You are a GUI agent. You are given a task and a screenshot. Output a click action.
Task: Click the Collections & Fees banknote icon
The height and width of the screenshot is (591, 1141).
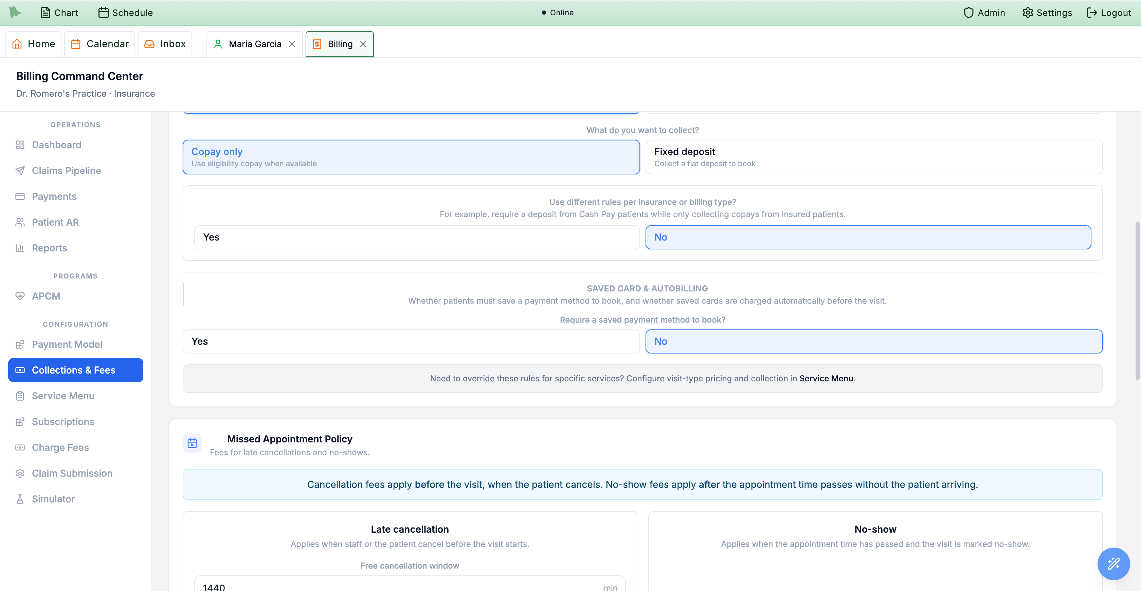click(x=20, y=370)
